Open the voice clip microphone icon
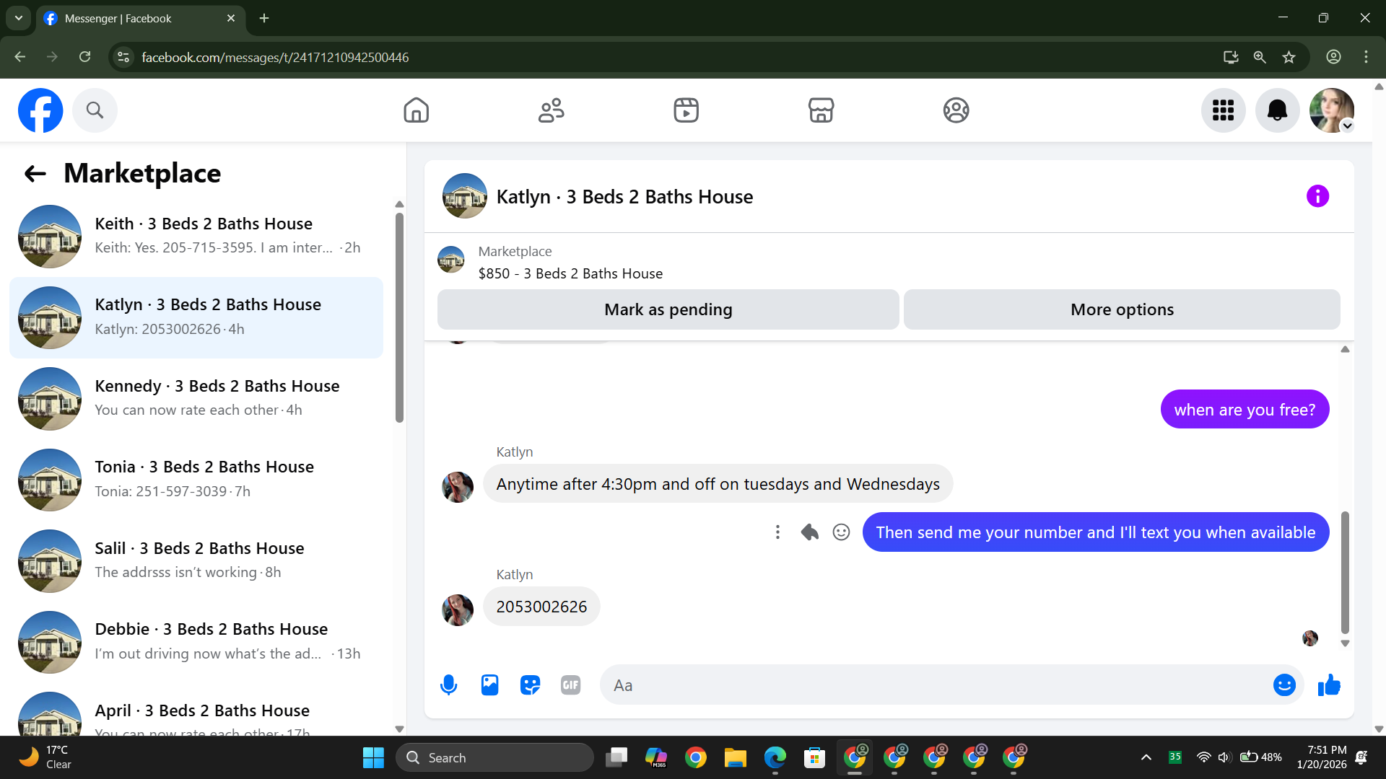 coord(448,685)
